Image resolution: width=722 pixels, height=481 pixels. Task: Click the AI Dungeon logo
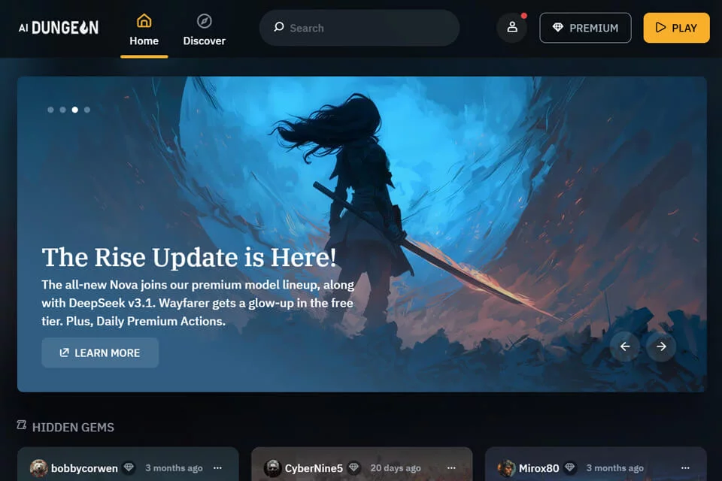59,28
